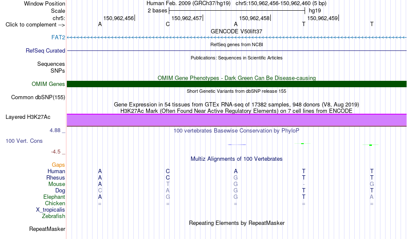Click the OMIM Genes track label
The image size is (407, 239).
tap(48, 84)
